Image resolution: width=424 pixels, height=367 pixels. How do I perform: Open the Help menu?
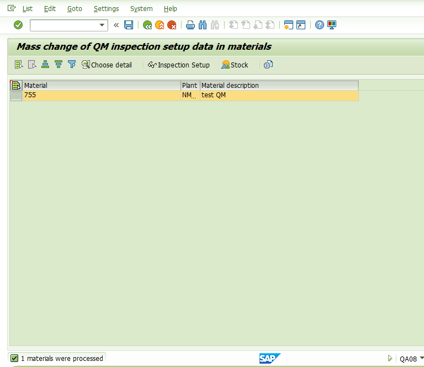pyautogui.click(x=171, y=9)
